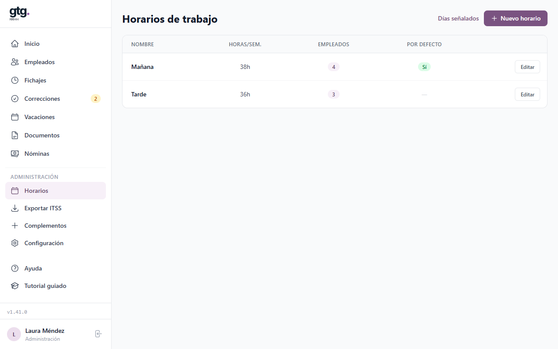Click the Configuración gear icon
Screen dimensions: 558x349
[15, 243]
